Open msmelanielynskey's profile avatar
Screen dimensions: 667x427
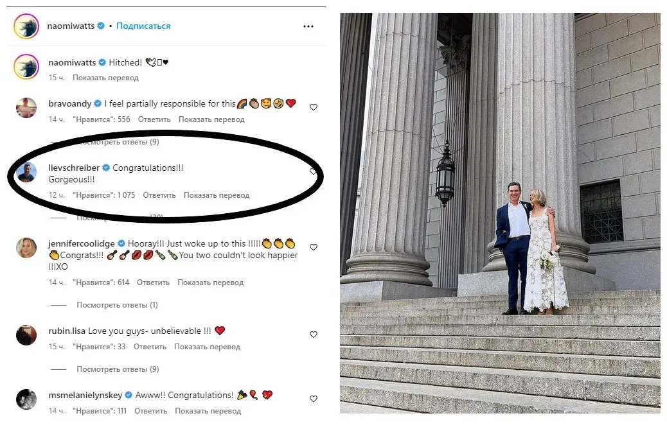(x=26, y=399)
